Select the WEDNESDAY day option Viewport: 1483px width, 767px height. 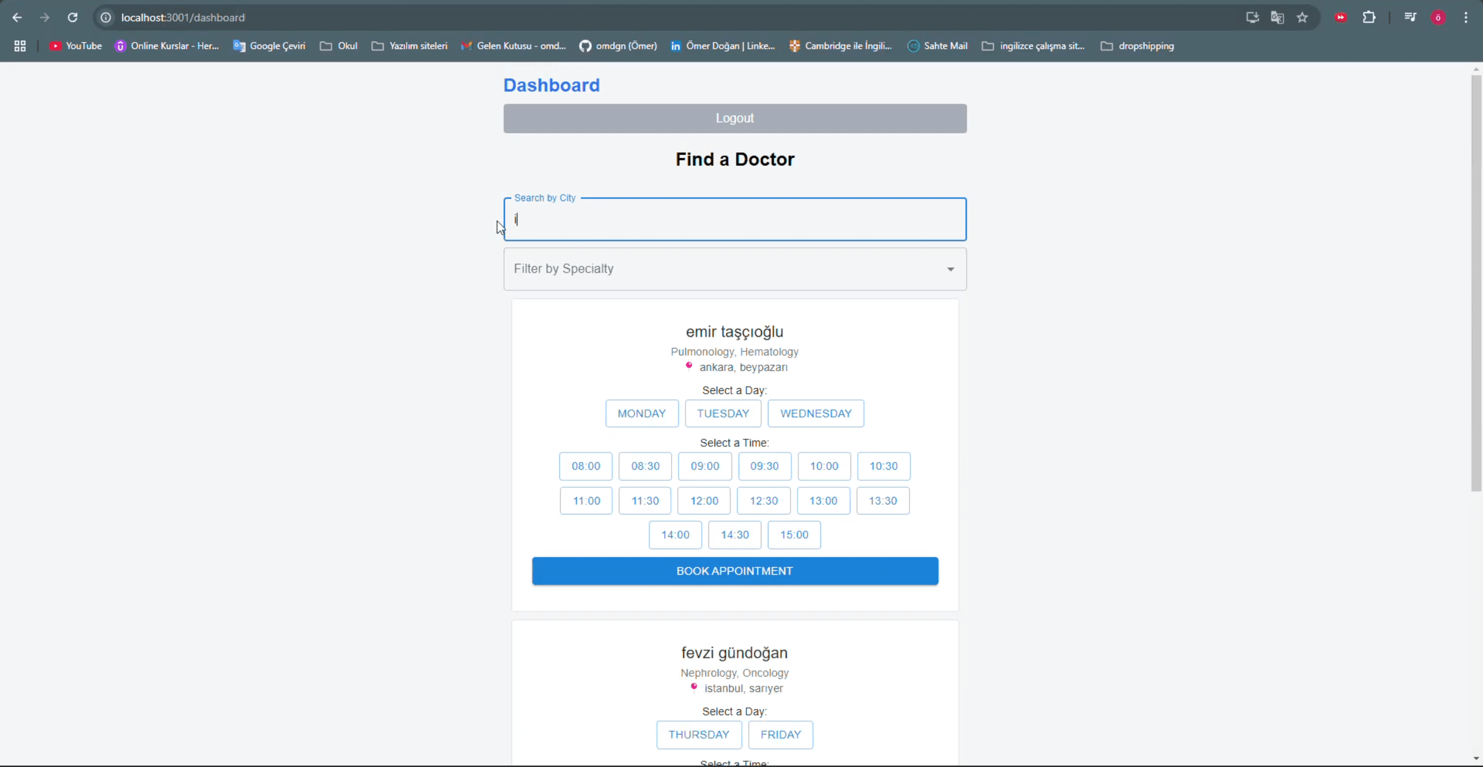(815, 413)
